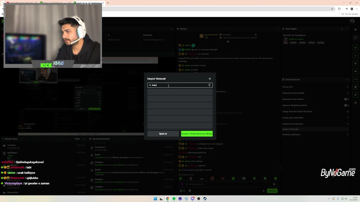360x202 pixels.
Task: Open chat settings gear icon
Action: coord(264,191)
